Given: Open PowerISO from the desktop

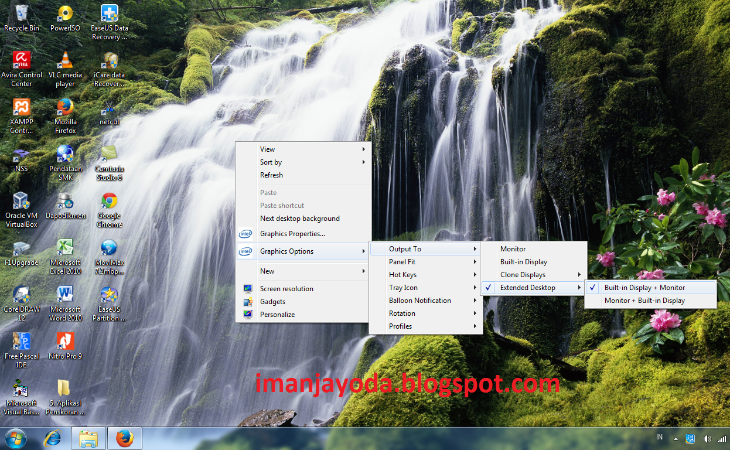Looking at the screenshot, I should click(64, 13).
